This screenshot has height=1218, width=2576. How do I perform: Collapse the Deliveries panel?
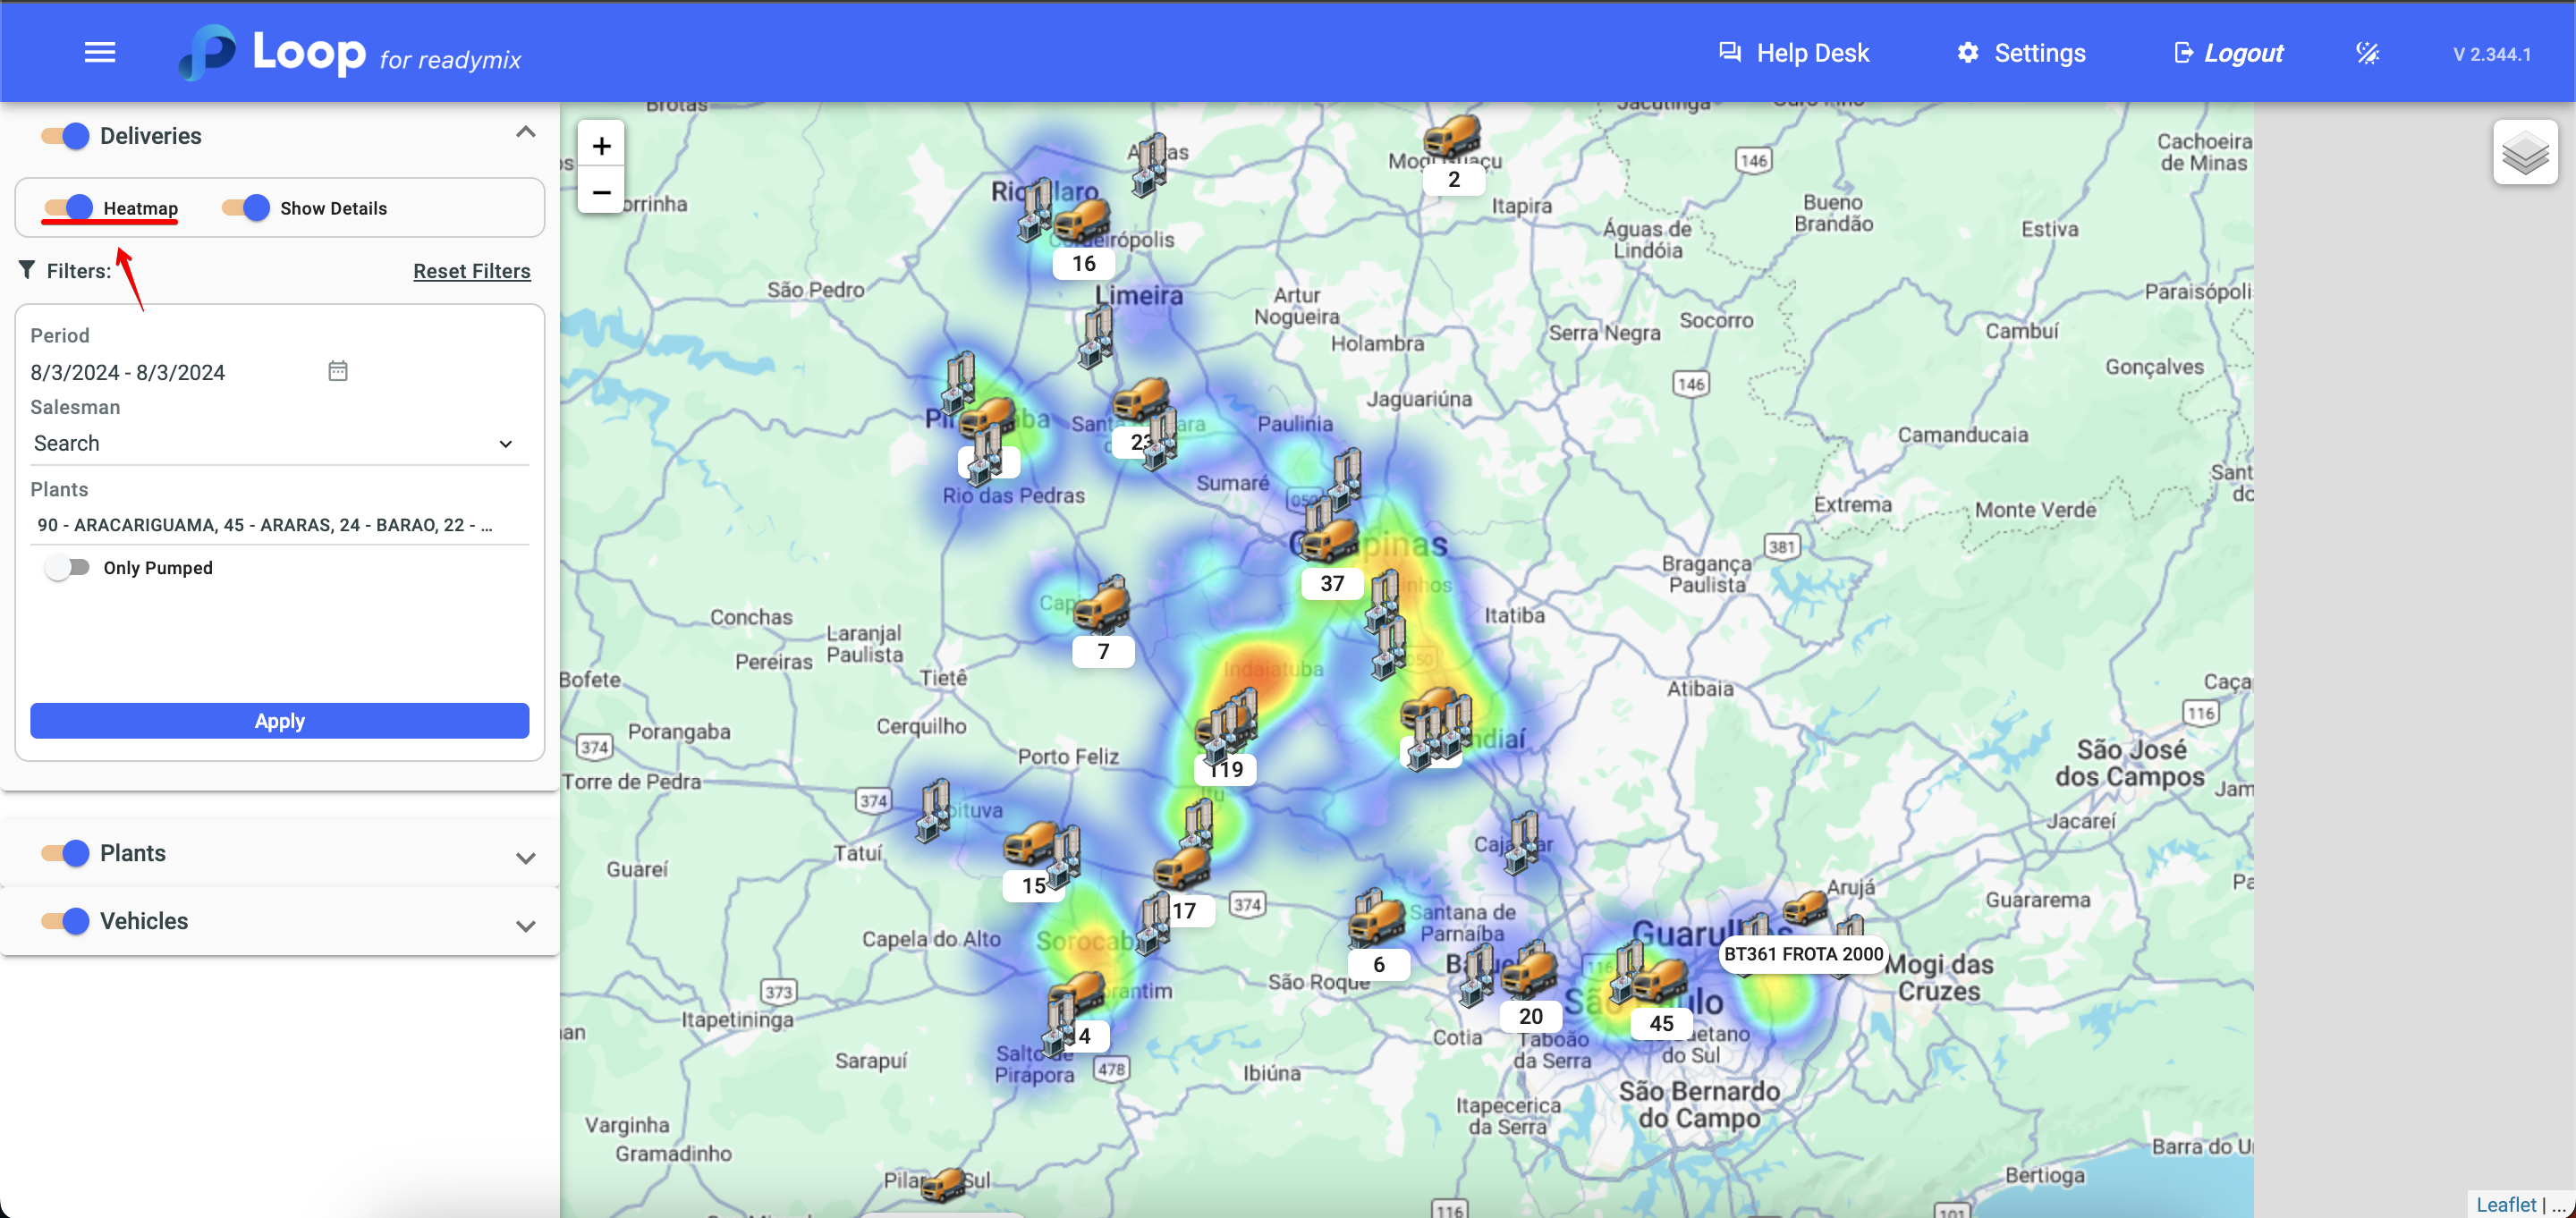(x=525, y=133)
